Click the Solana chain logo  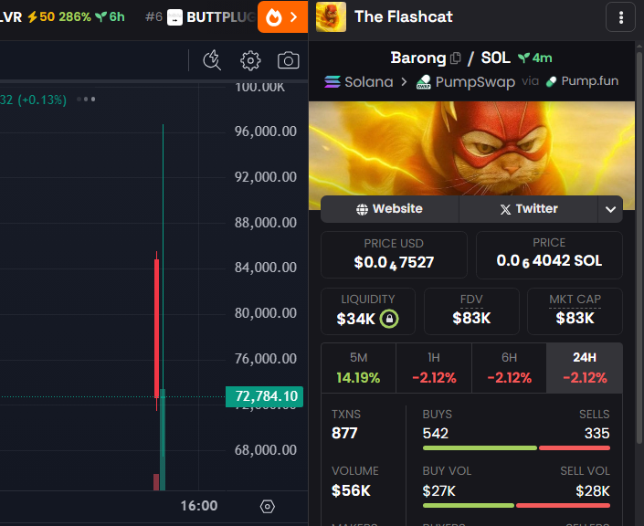tap(333, 81)
